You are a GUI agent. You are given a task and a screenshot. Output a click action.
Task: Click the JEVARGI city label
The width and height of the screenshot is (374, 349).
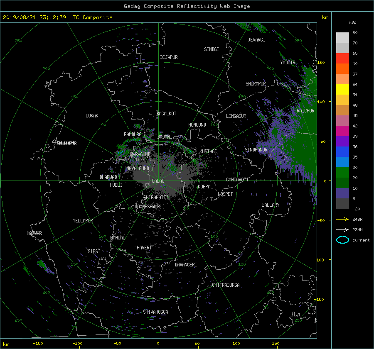click(256, 40)
